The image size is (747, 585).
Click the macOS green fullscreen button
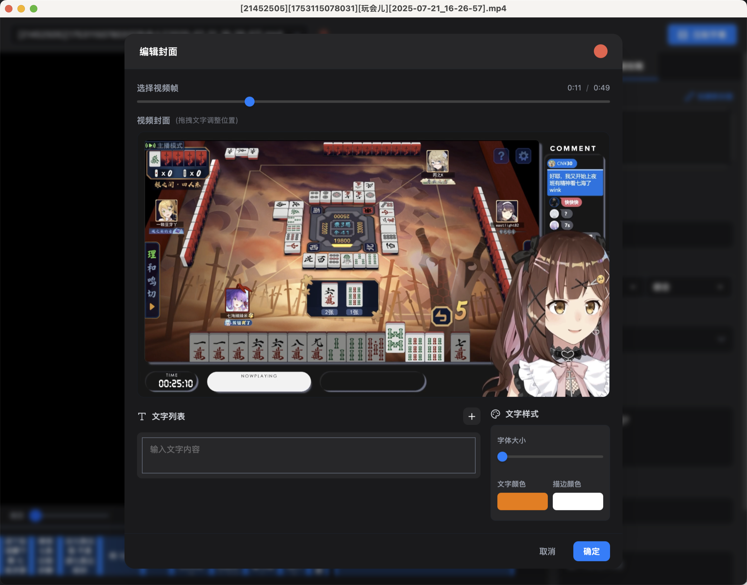point(34,9)
